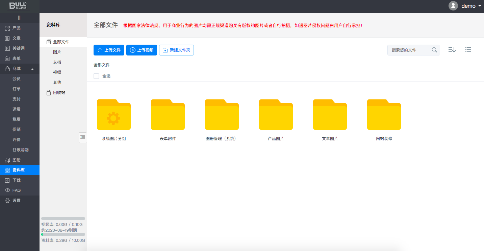Check the 全选 checkbox
484x251 pixels.
pyautogui.click(x=96, y=76)
